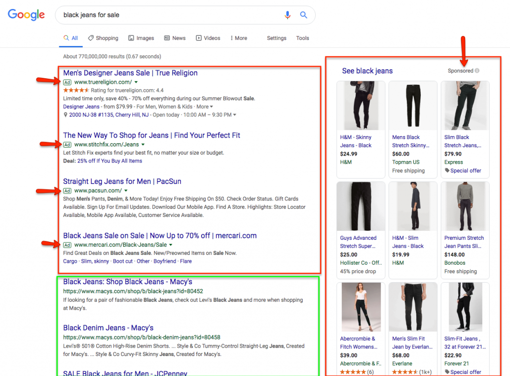Click the location pin beside Cherry Hill address
510x376 pixels.
pyautogui.click(x=65, y=115)
